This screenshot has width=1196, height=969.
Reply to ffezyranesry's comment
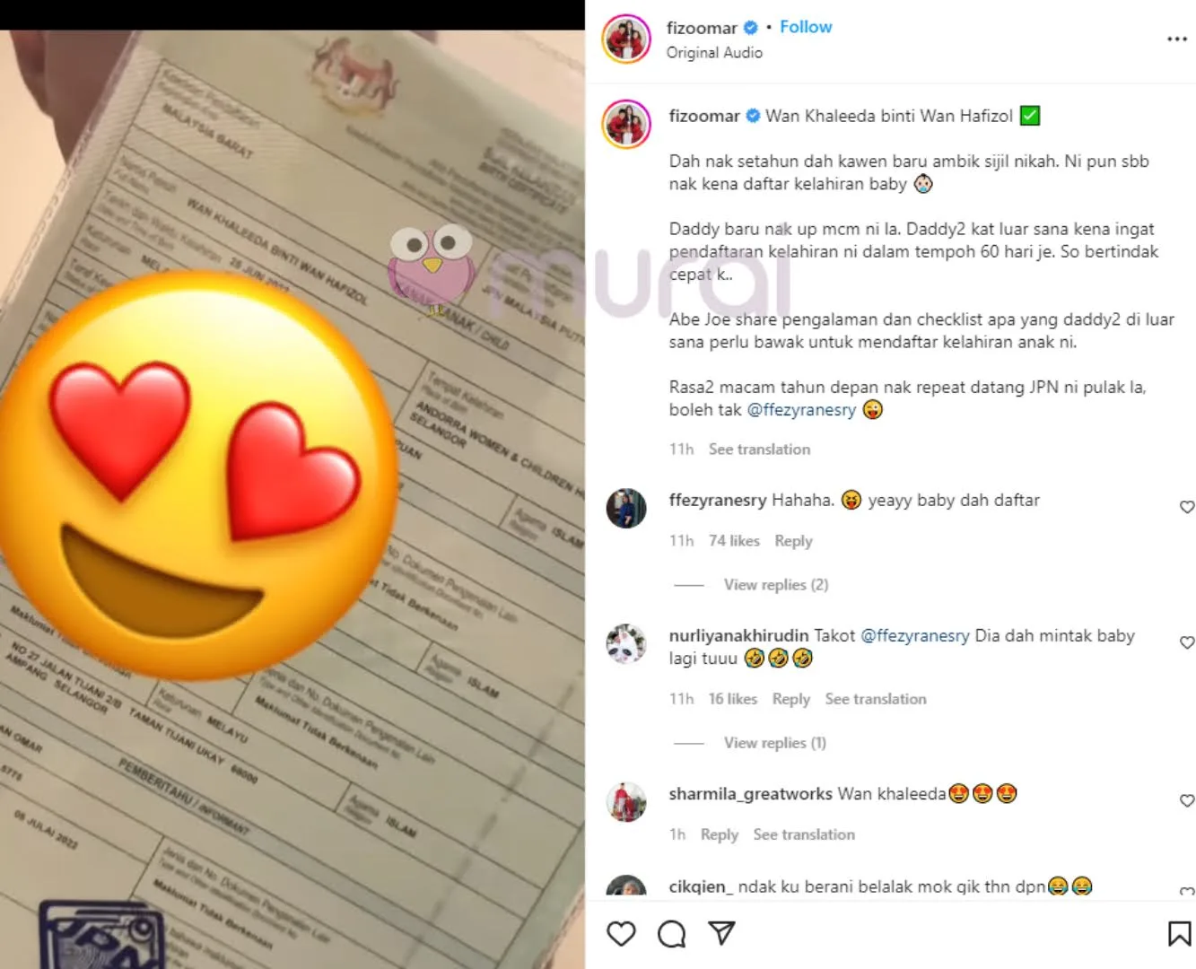793,541
